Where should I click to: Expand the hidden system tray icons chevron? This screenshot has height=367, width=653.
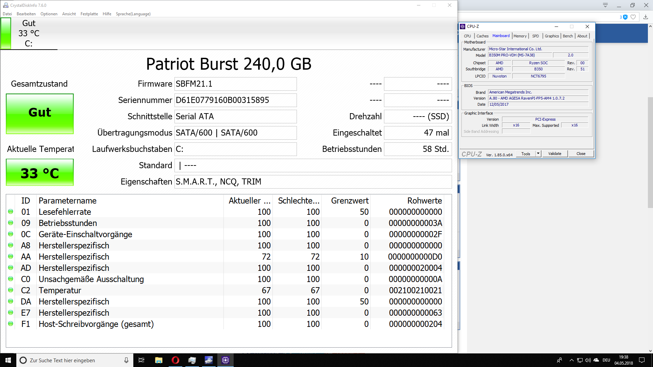pyautogui.click(x=571, y=360)
